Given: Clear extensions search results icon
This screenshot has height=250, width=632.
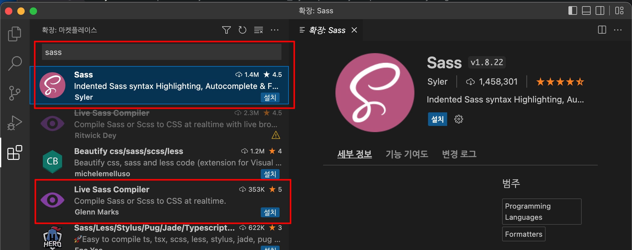Looking at the screenshot, I should tap(259, 30).
